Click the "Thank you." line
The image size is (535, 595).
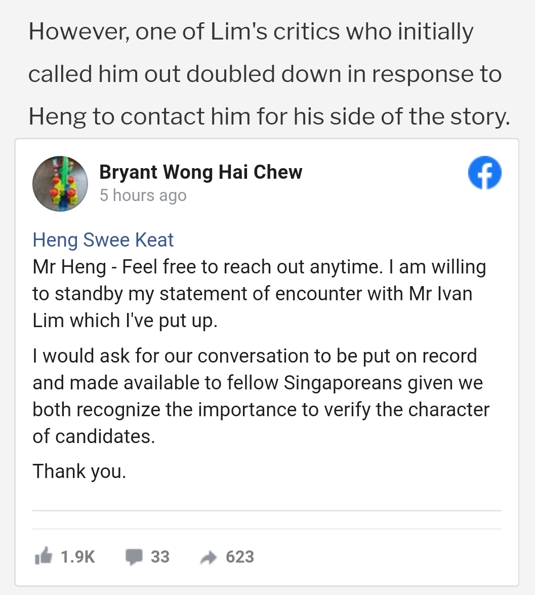point(79,471)
